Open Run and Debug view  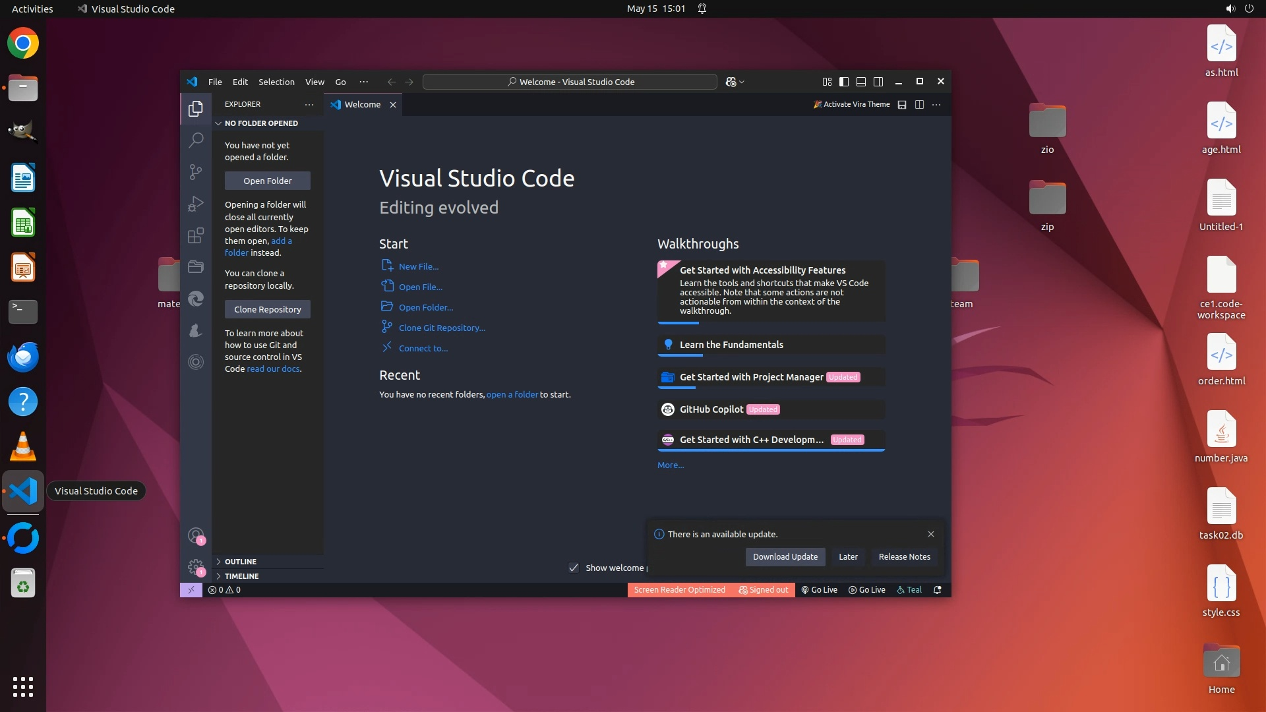pos(196,204)
